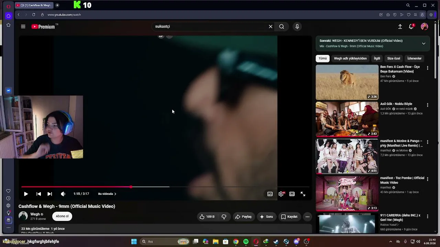The height and width of the screenshot is (247, 440).
Task: Open Messenger in the Opera sidebar
Action: pos(9,91)
